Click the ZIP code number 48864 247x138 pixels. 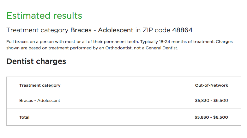click(182, 30)
